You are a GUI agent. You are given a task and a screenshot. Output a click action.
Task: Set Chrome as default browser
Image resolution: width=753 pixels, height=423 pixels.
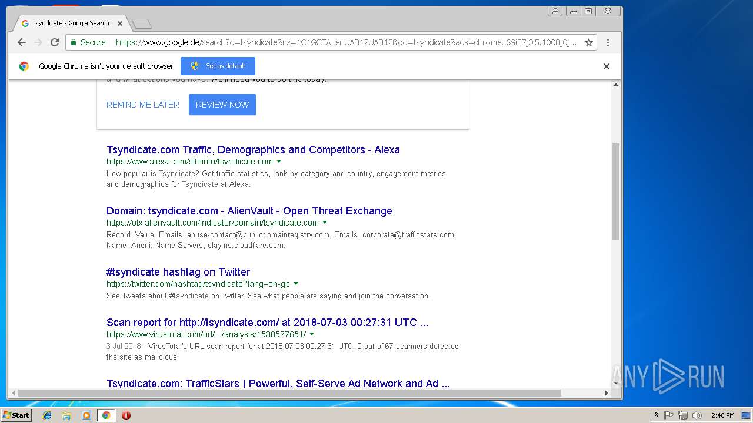click(218, 66)
